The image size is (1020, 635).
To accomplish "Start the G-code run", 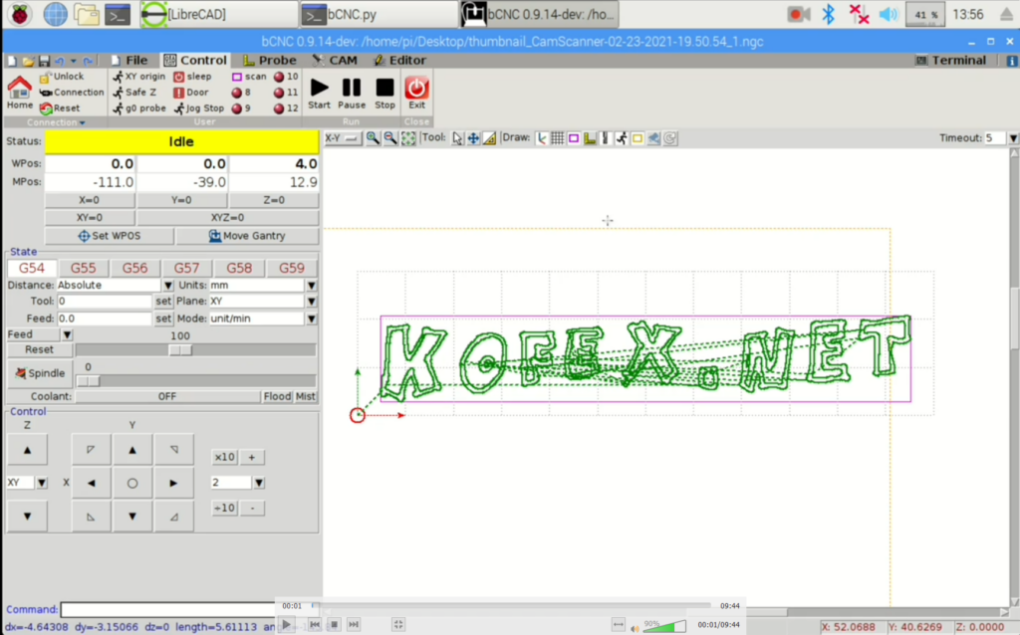I will [x=319, y=93].
